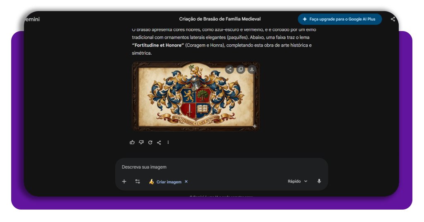Click the Gemini logo text
The image size is (424, 222).
32,19
